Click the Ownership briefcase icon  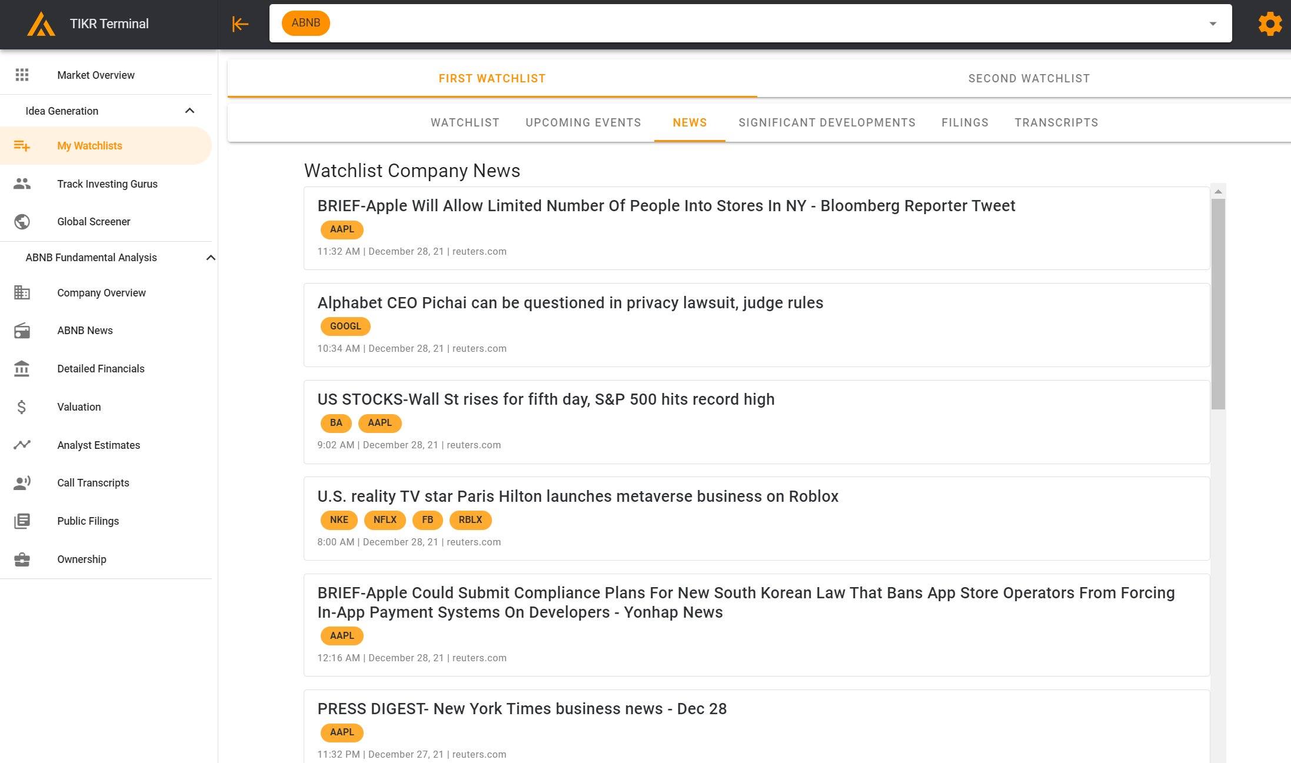tap(22, 559)
